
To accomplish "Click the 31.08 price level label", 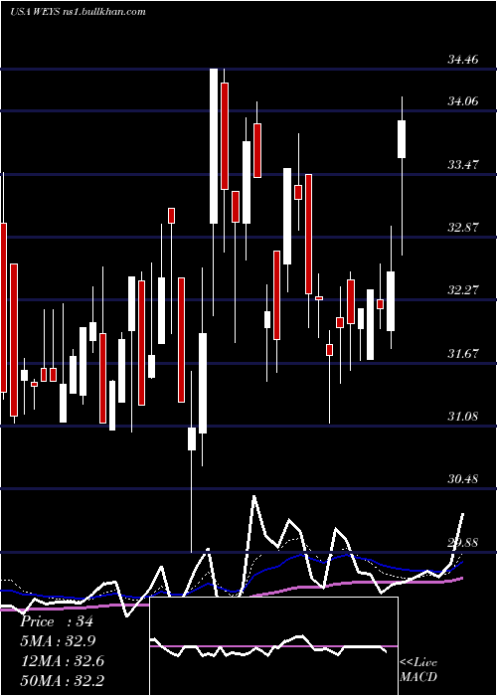I will coord(463,417).
